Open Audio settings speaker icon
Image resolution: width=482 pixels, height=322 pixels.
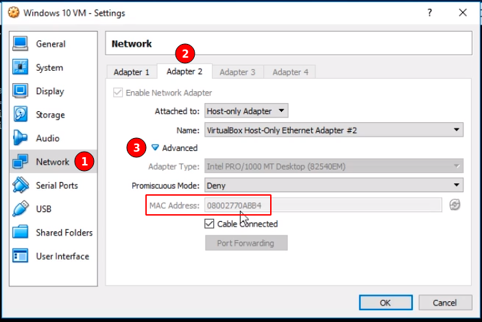pos(21,138)
